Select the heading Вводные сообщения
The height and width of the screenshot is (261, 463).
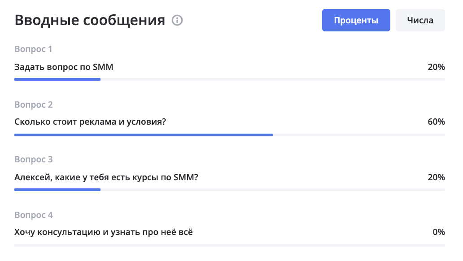(x=90, y=20)
